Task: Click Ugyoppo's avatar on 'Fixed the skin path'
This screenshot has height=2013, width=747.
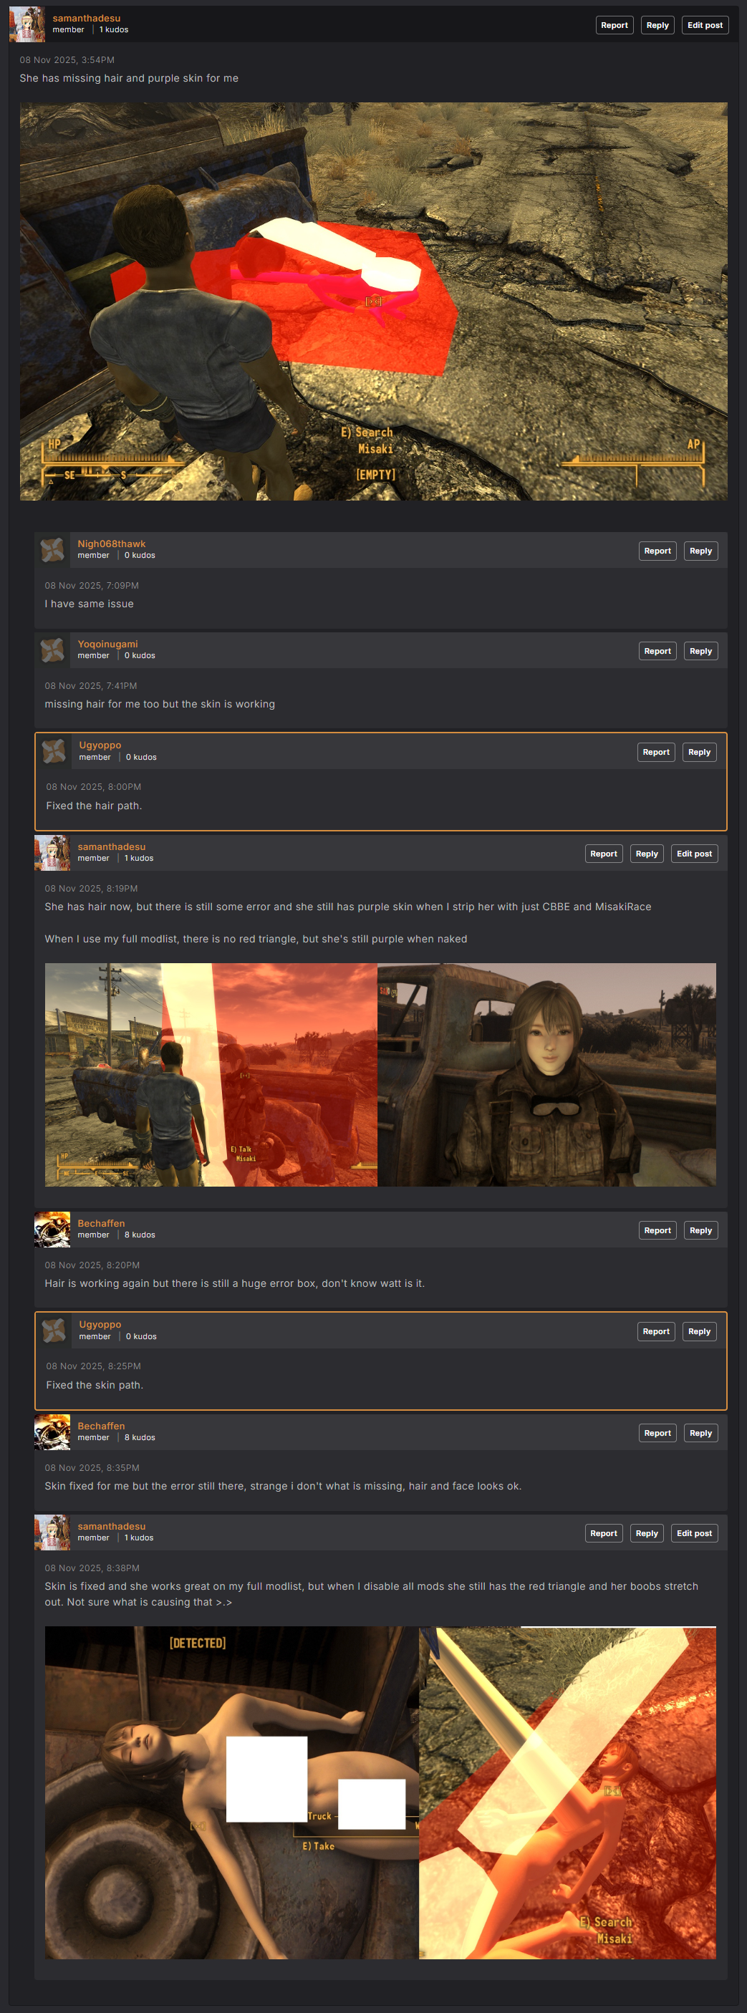Action: 54,1330
